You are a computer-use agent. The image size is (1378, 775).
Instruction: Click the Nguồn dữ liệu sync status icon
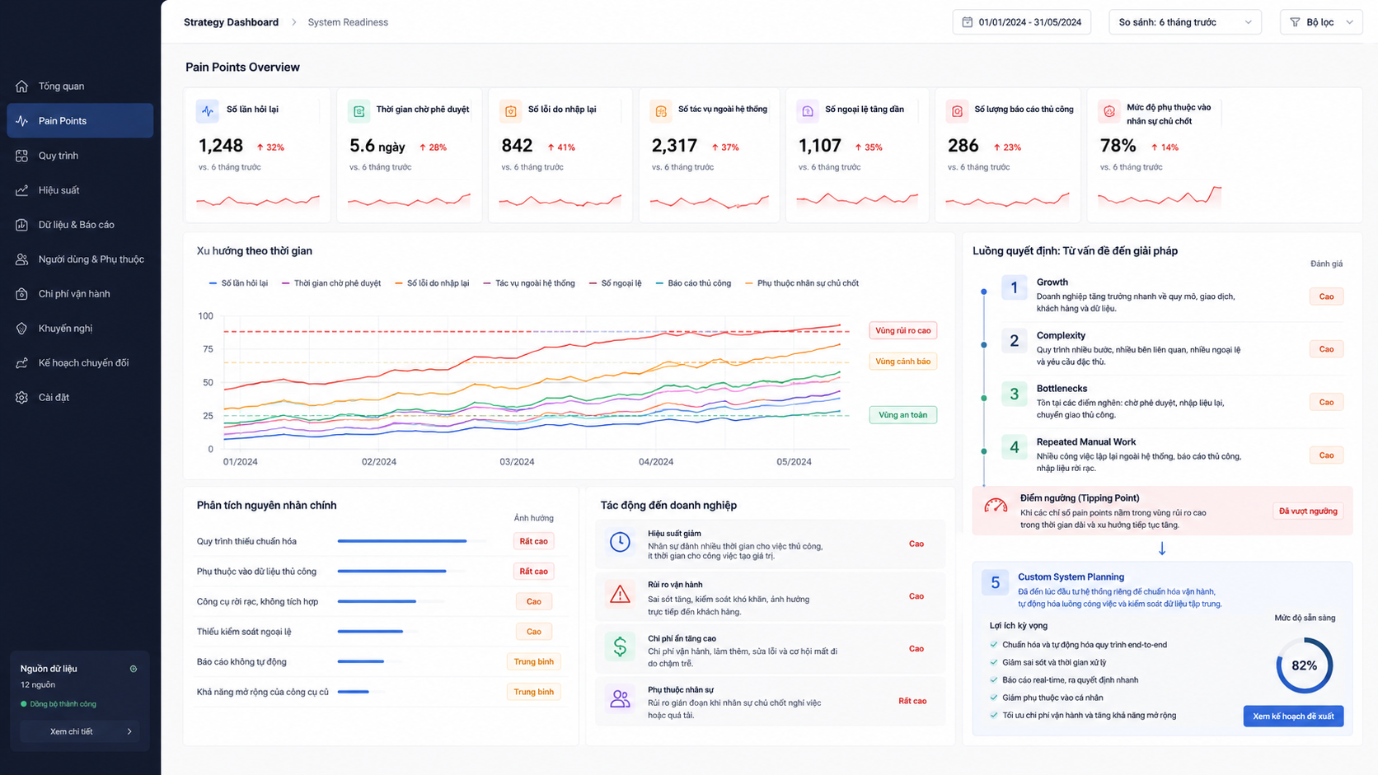[x=134, y=669]
